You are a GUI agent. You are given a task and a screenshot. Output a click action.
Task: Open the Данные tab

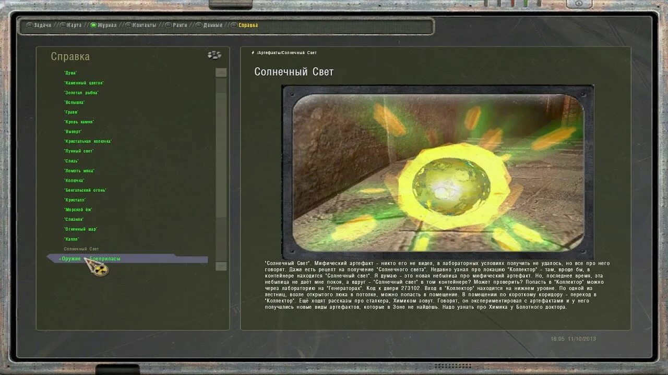(209, 25)
